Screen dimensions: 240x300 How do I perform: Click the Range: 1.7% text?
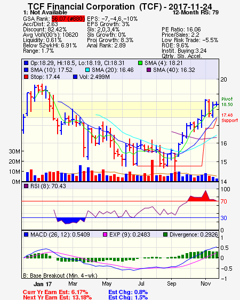click(38, 51)
